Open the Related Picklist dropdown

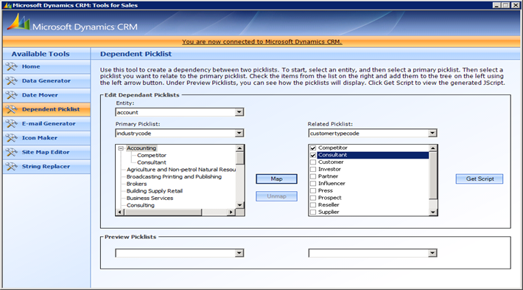click(432, 134)
